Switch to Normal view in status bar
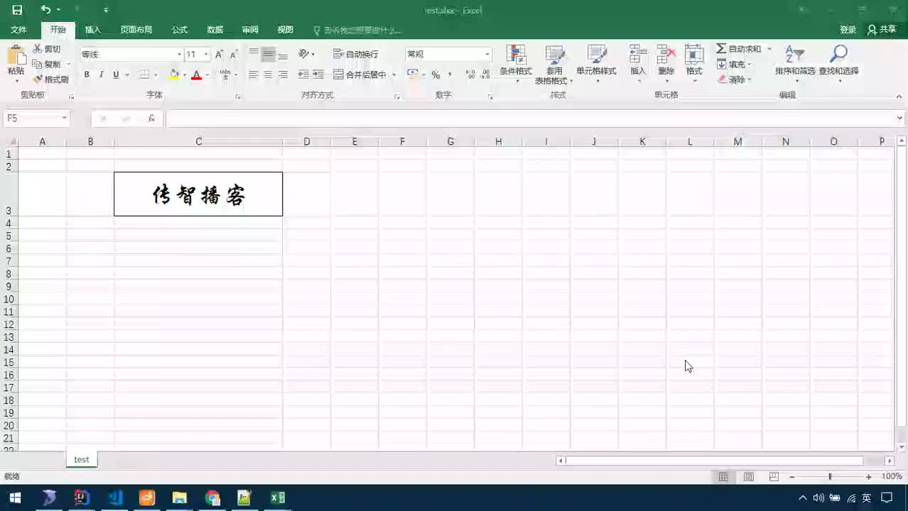 723,477
